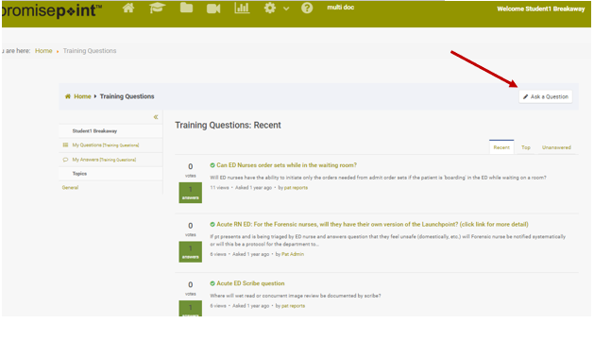Collapse the sidebar with double chevron
Viewport: 594px width, 341px height.
156,117
